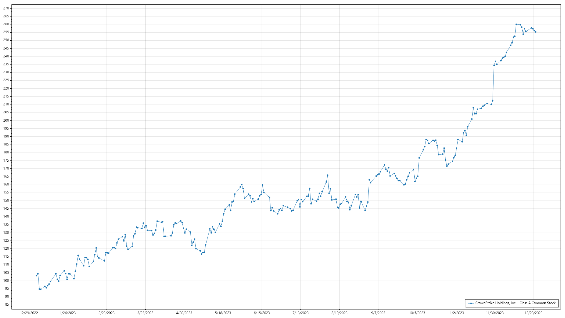Click the final data point on the line
This screenshot has width=565, height=318.
(x=536, y=32)
